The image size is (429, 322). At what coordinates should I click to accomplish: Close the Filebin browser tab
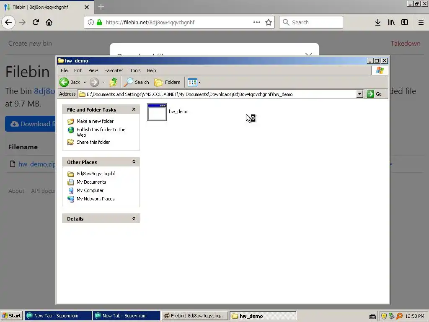click(87, 7)
